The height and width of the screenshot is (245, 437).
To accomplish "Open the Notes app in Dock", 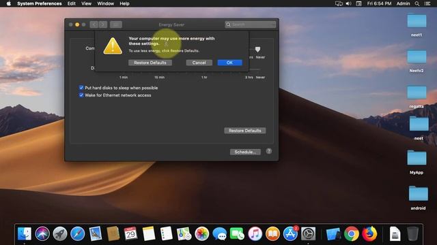I will (x=149, y=233).
